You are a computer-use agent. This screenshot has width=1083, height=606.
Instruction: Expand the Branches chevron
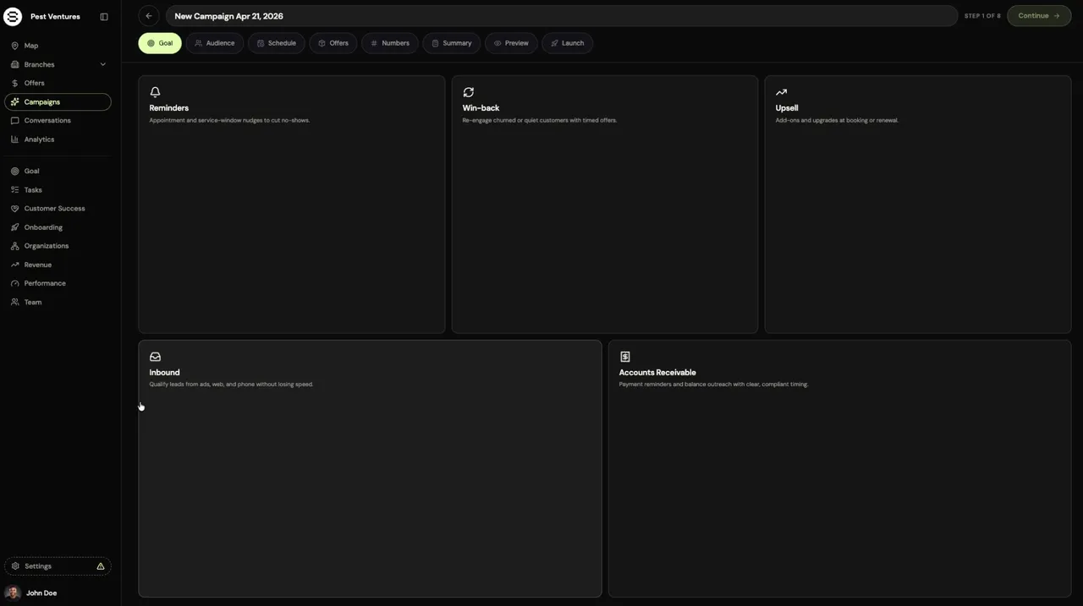(103, 64)
